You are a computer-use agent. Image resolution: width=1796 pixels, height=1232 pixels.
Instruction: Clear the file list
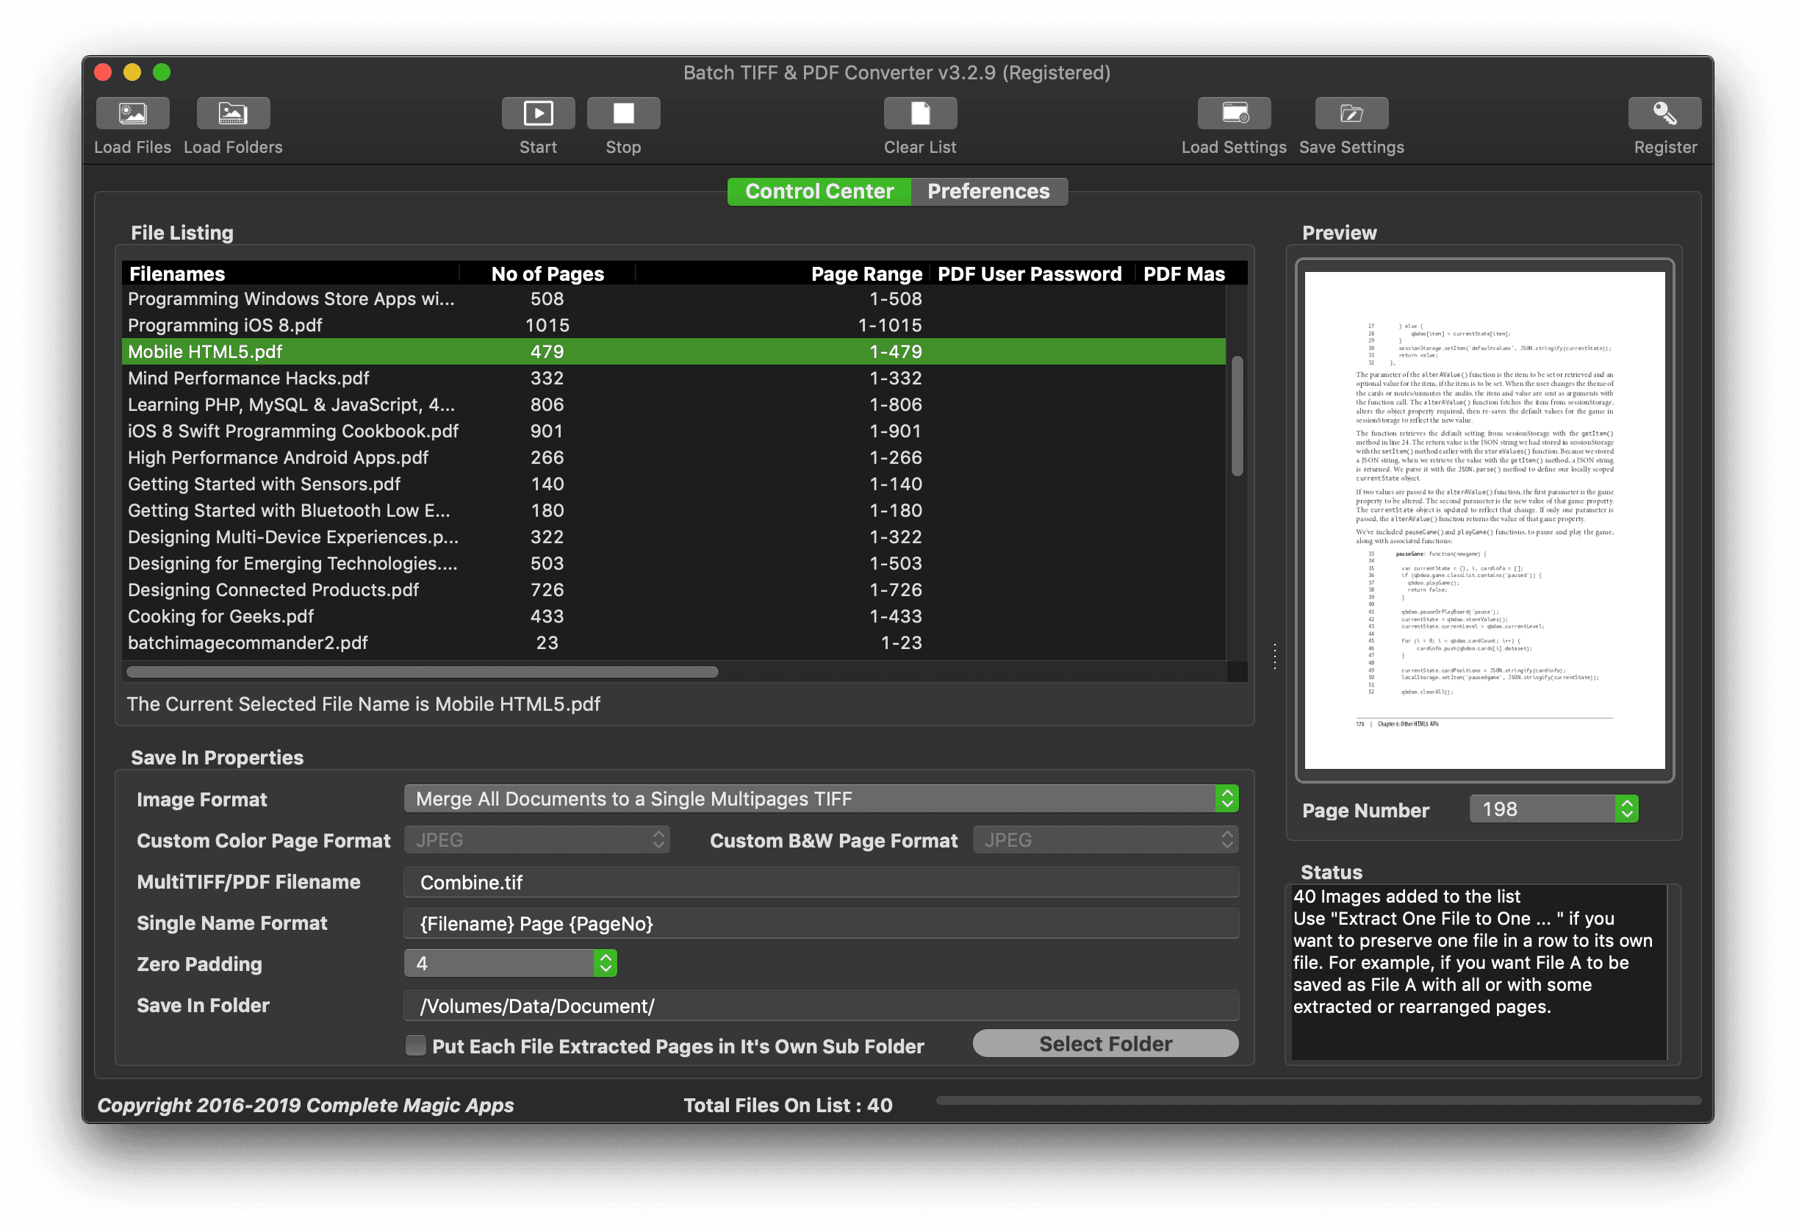point(919,114)
